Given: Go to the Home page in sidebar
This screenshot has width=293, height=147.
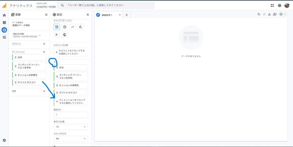Looking at the screenshot, I should tap(4, 15).
